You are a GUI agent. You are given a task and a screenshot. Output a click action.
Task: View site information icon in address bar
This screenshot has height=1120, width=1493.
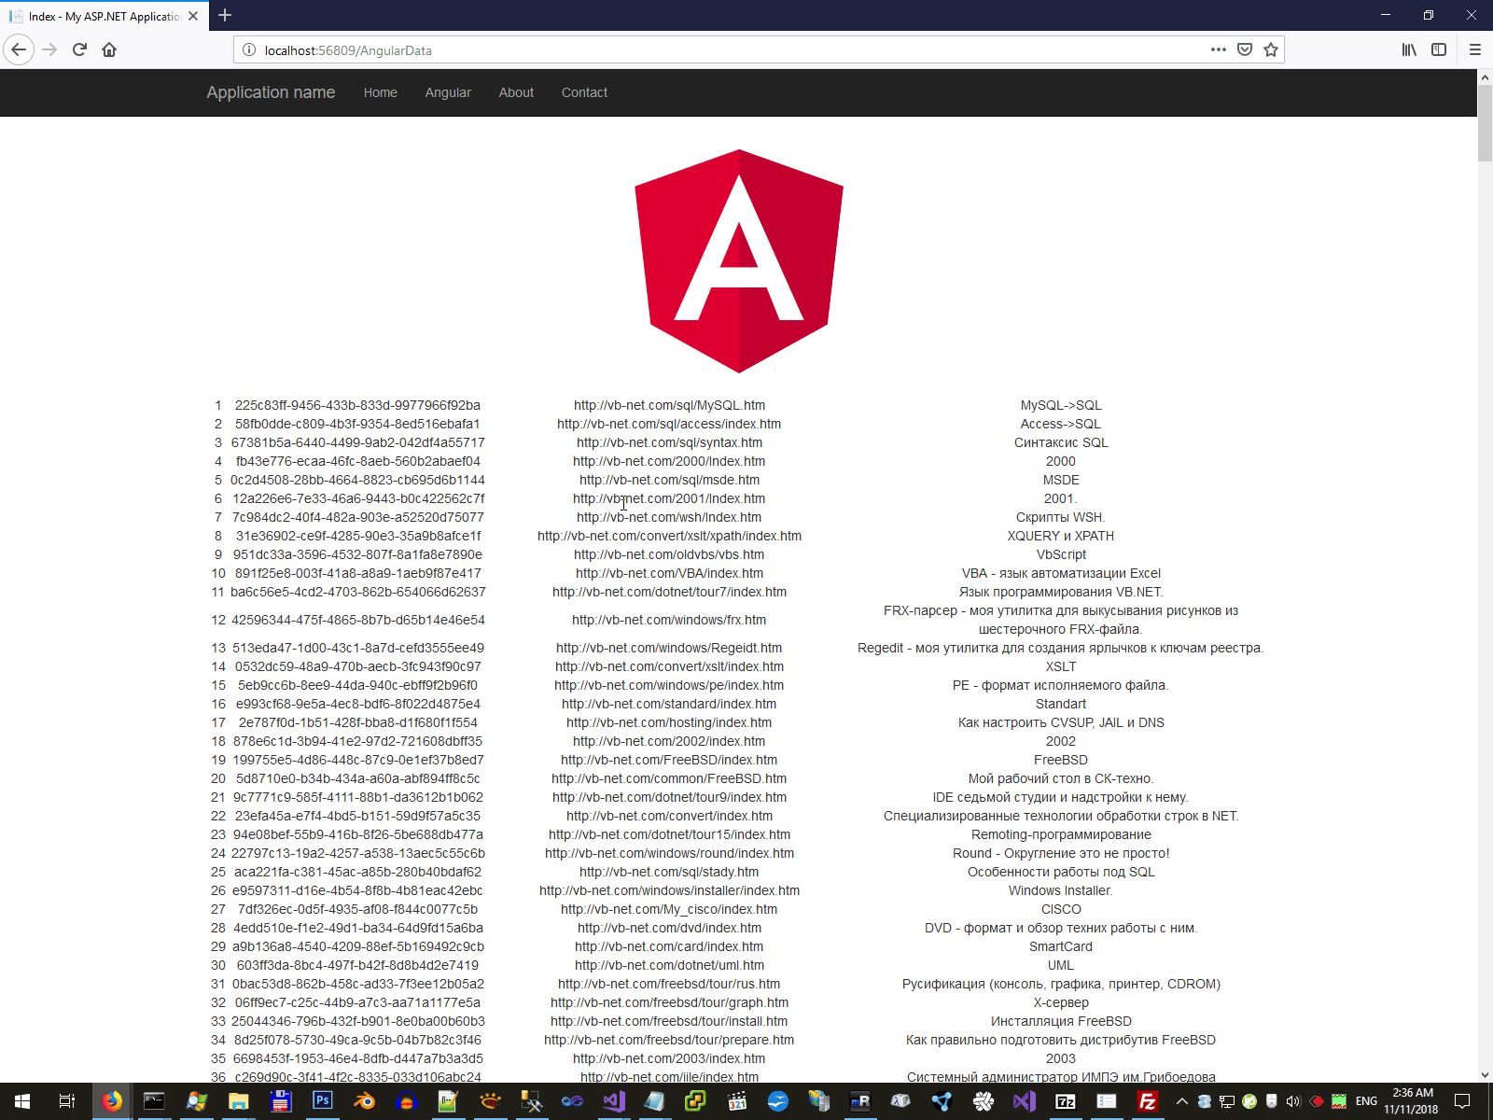249,50
